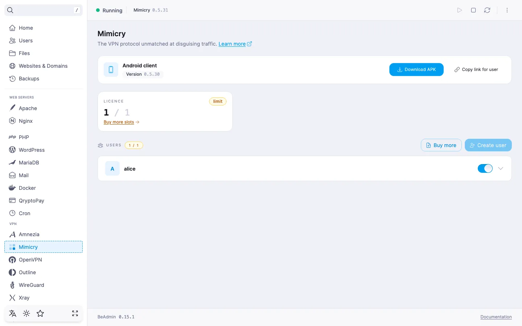Click the OpenVPN logo icon
The height and width of the screenshot is (326, 522).
coord(12,260)
